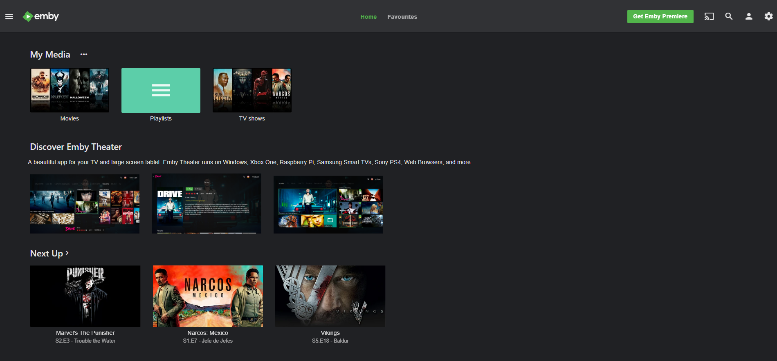Screen dimensions: 777x361
Task: Open the hamburger navigation menu
Action: click(x=9, y=16)
